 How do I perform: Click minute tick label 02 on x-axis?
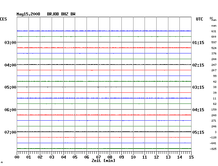point(40,157)
